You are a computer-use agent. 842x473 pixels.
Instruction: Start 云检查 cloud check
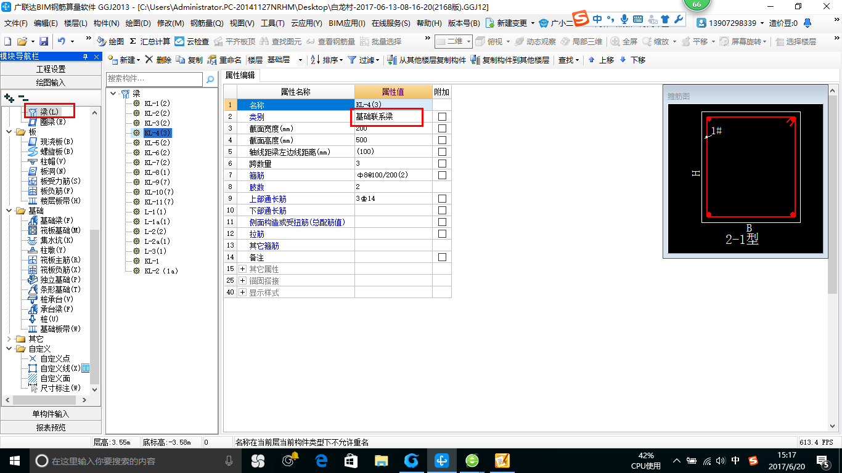click(x=192, y=41)
